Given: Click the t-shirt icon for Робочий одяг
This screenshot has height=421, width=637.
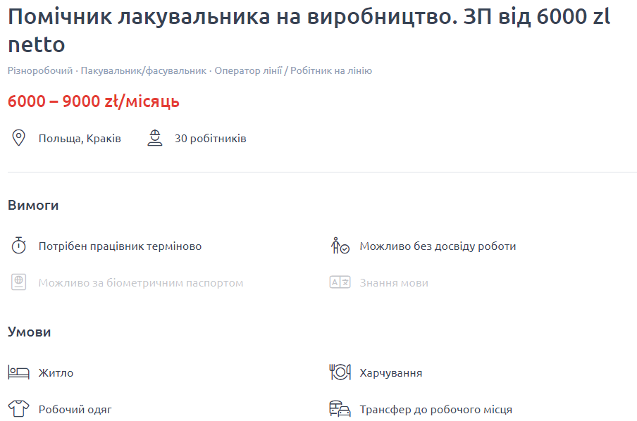Looking at the screenshot, I should point(18,408).
